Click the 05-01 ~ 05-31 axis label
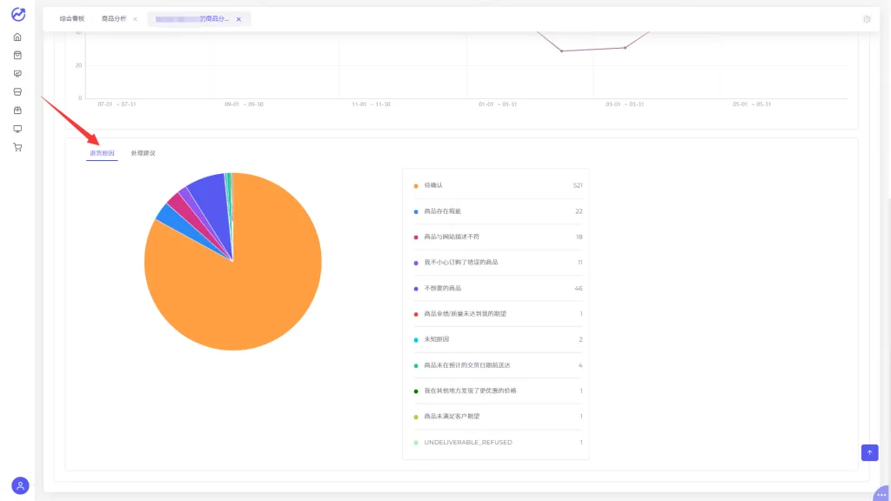 (752, 104)
